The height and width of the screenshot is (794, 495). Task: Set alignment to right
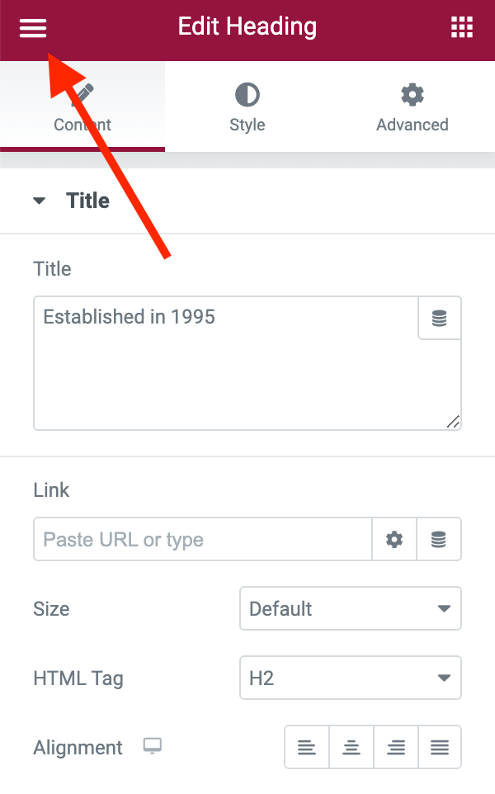(x=396, y=747)
